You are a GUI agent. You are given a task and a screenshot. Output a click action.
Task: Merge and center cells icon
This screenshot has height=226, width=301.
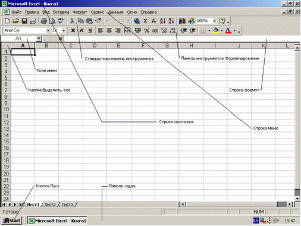(127, 30)
